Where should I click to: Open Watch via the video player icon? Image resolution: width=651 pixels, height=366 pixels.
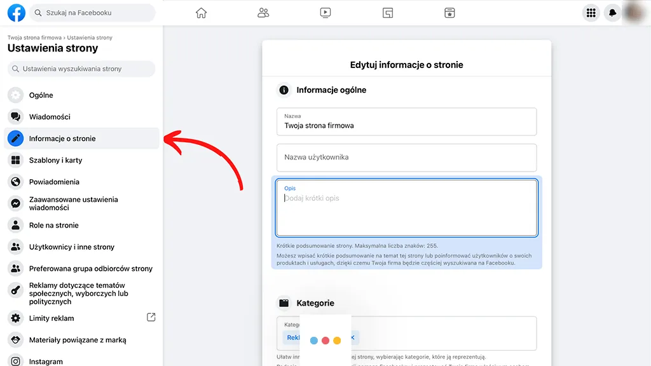coord(325,12)
